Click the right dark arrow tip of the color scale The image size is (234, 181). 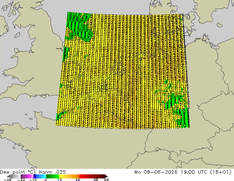tap(106, 176)
